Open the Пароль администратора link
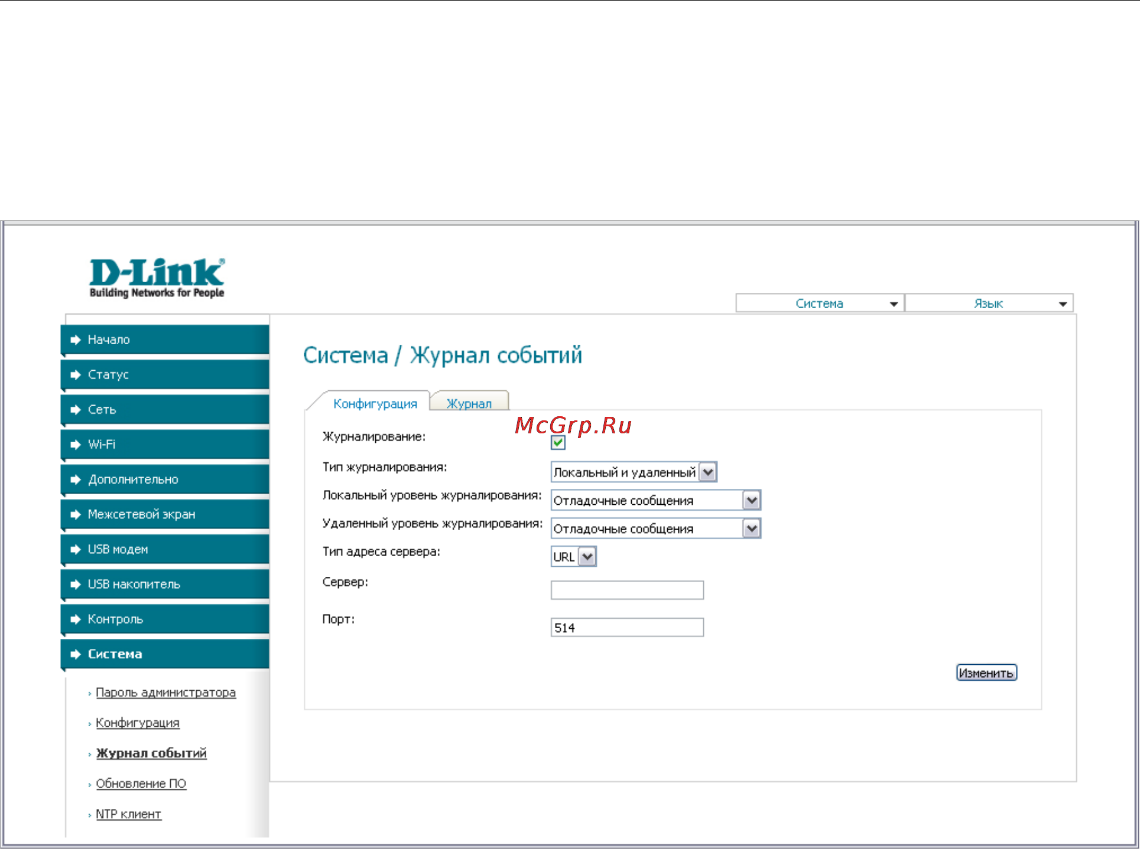 165,692
